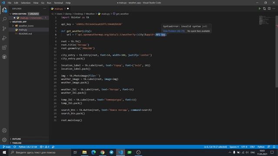Change the UTF-8 file encoding
Screen dimensions: 278x156
244,147
